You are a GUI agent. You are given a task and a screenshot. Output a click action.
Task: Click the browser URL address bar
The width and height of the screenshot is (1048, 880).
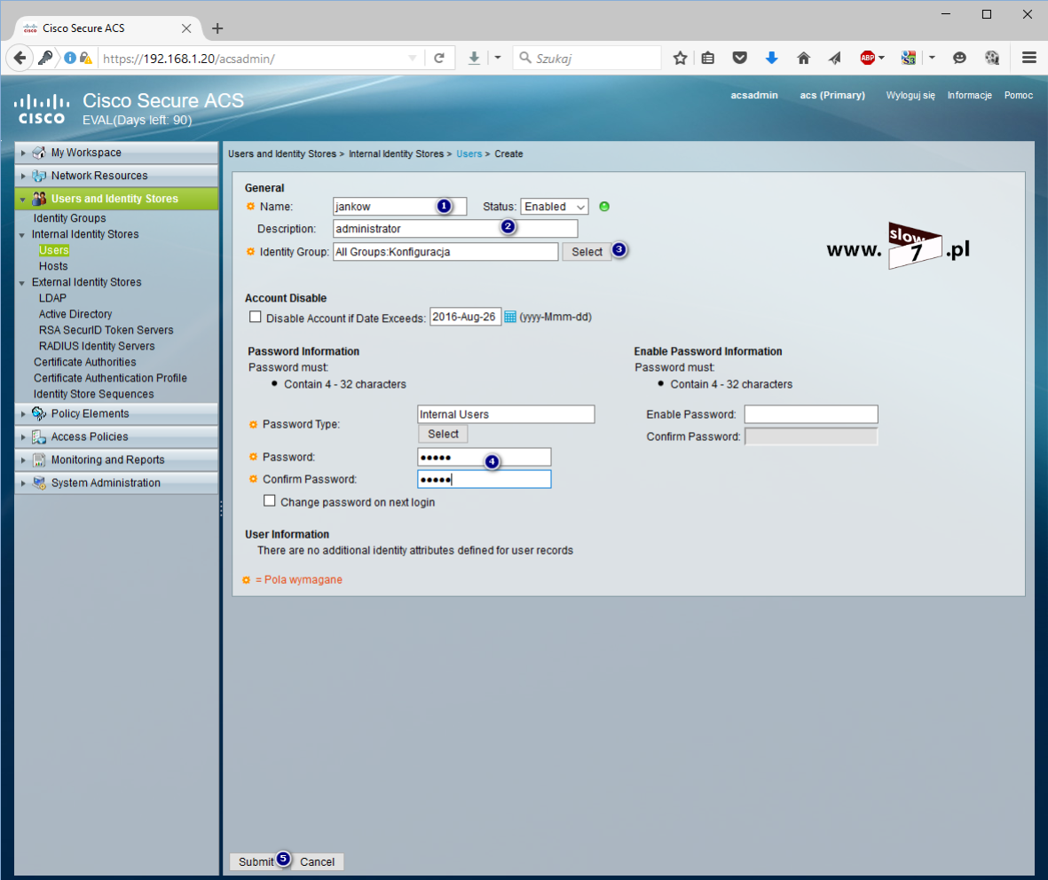254,59
